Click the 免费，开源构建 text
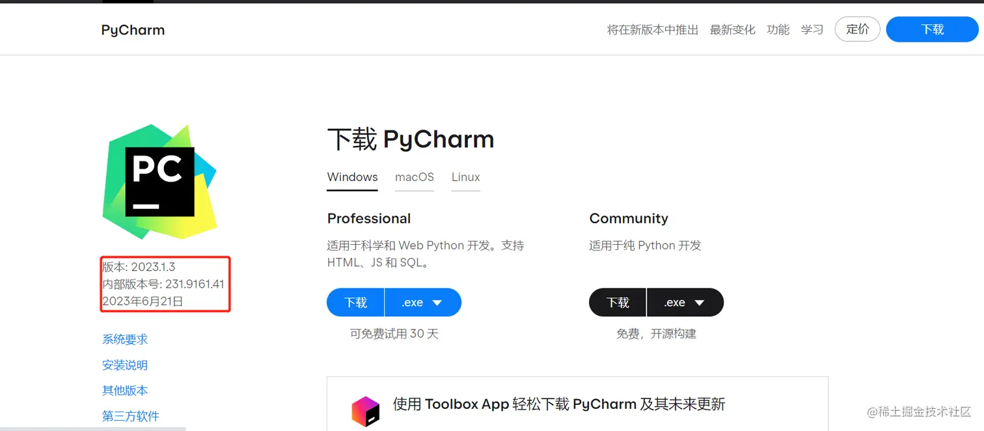 pos(657,334)
